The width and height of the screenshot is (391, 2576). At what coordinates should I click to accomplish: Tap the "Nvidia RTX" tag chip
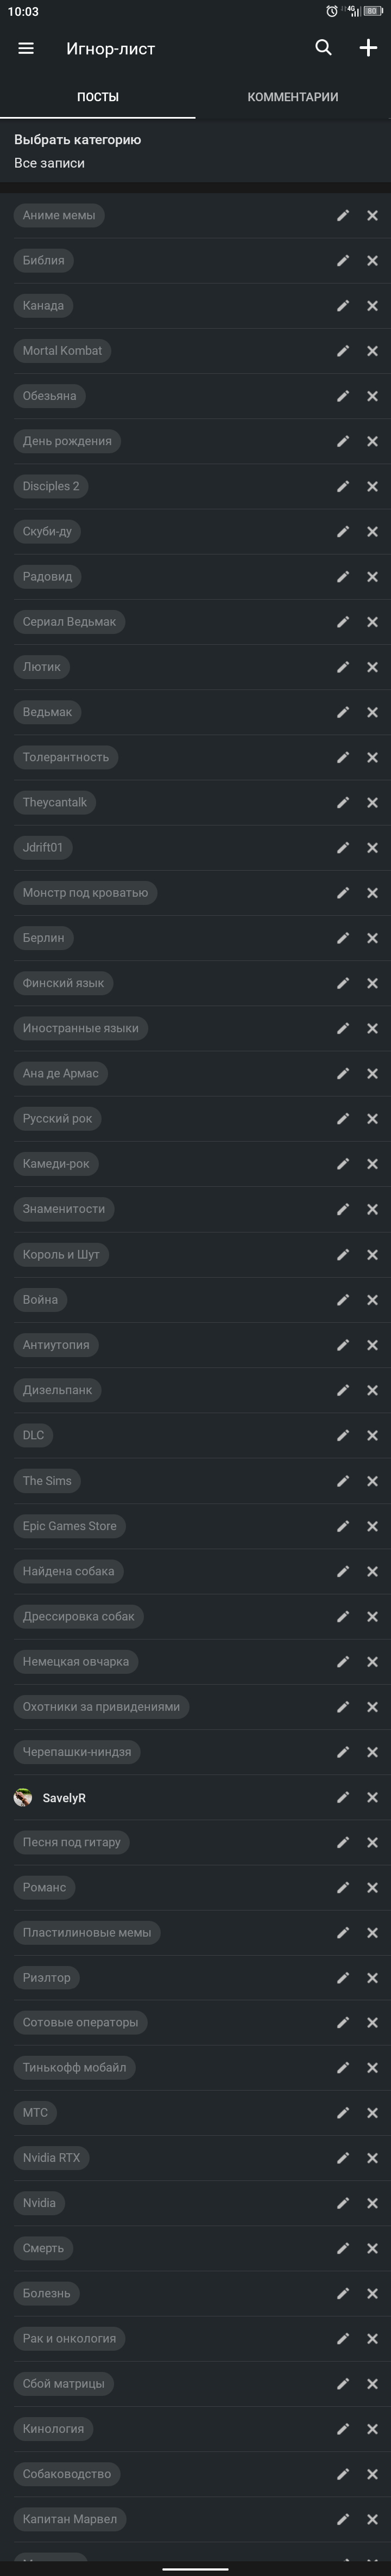point(52,2157)
